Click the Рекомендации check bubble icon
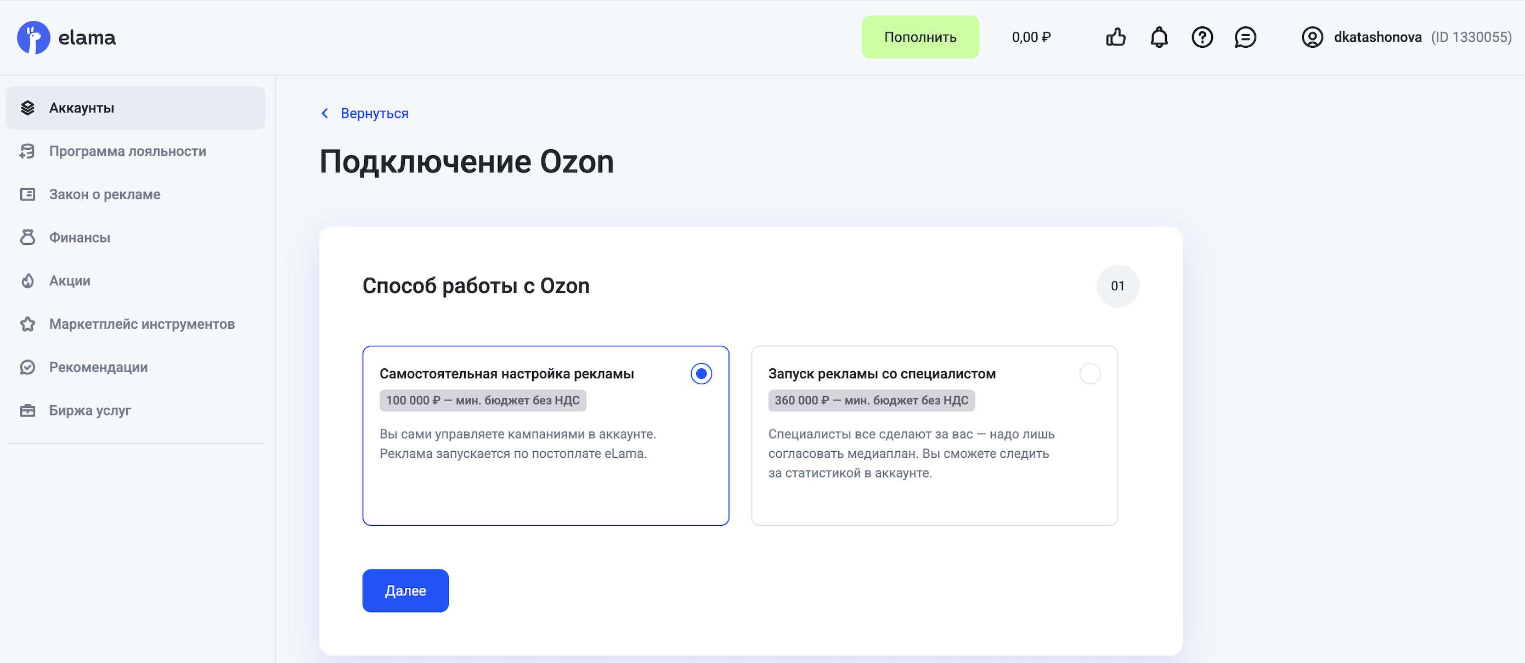The image size is (1525, 663). [x=27, y=367]
